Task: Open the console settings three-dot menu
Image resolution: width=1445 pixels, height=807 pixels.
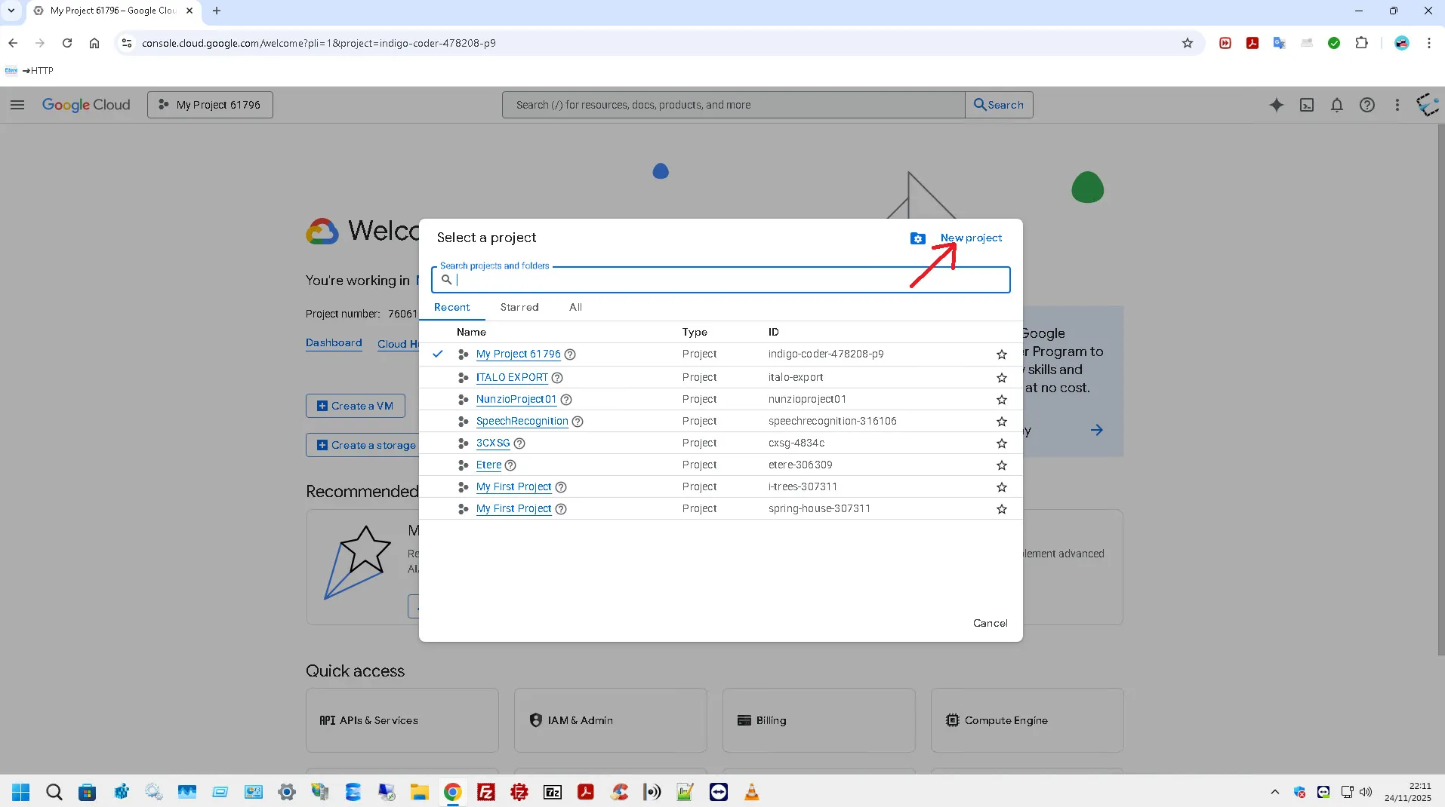Action: [x=1397, y=105]
